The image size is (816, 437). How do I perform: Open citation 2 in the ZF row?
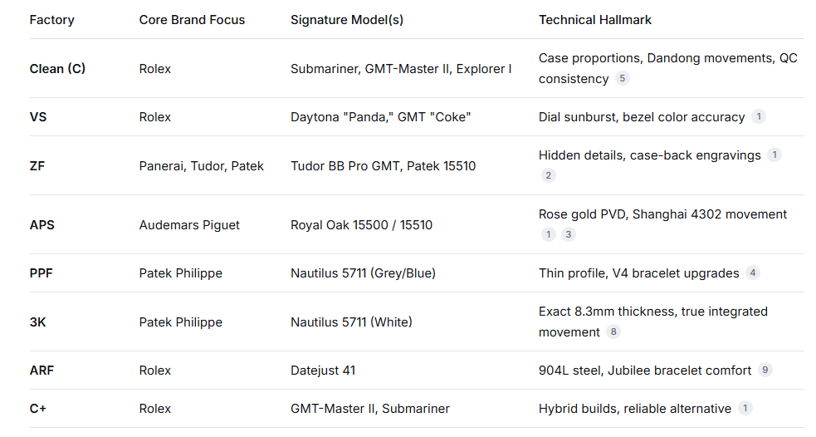pos(548,175)
